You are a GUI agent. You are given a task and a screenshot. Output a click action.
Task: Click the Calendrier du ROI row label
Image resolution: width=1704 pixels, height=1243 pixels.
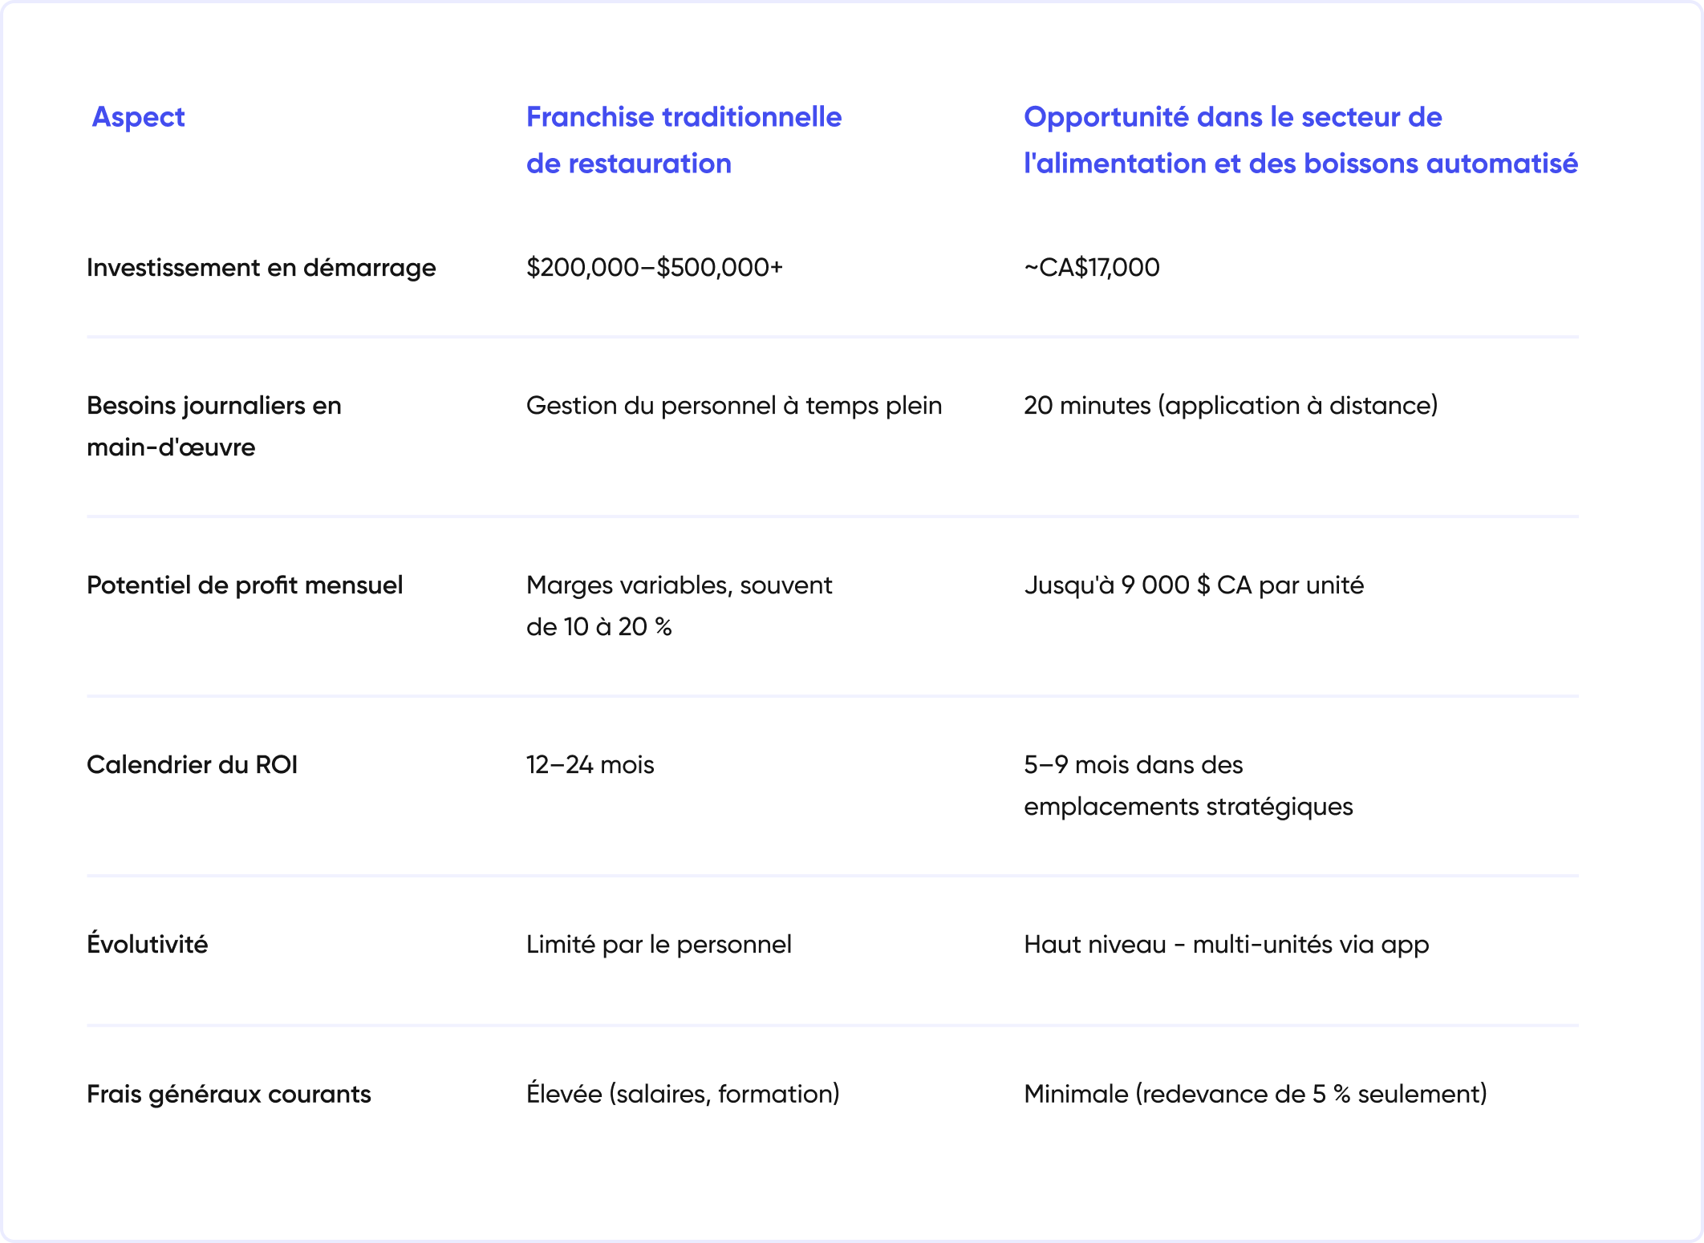tap(192, 765)
